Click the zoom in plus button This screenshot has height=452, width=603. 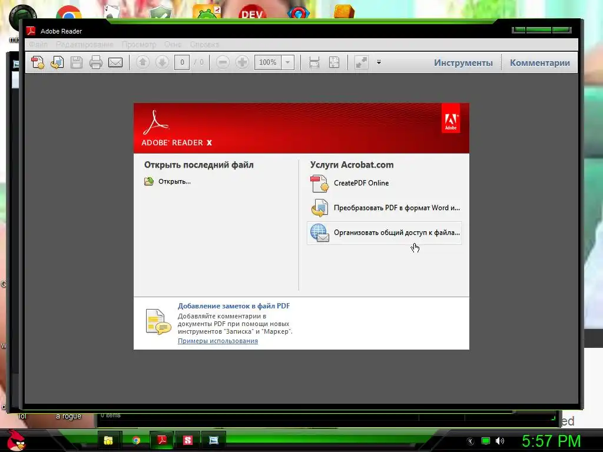pos(242,62)
